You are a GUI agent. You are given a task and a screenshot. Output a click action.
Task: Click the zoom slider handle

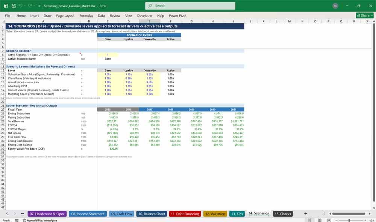tap(349, 220)
